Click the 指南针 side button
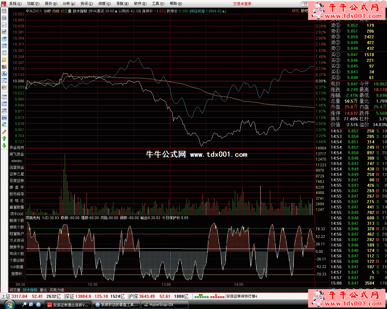 tap(17, 274)
